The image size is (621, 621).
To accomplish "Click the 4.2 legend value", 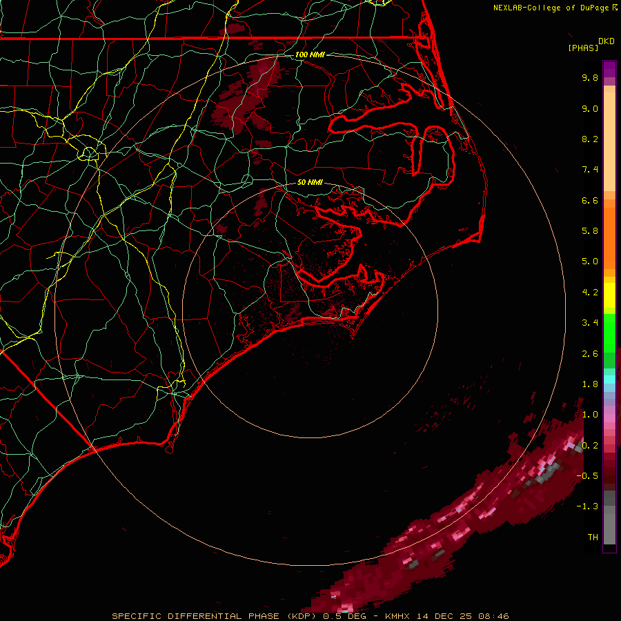I will coord(590,293).
